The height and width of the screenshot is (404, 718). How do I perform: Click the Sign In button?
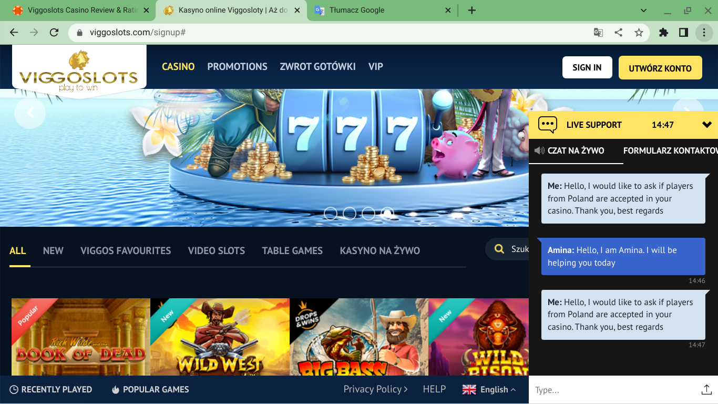pyautogui.click(x=587, y=67)
